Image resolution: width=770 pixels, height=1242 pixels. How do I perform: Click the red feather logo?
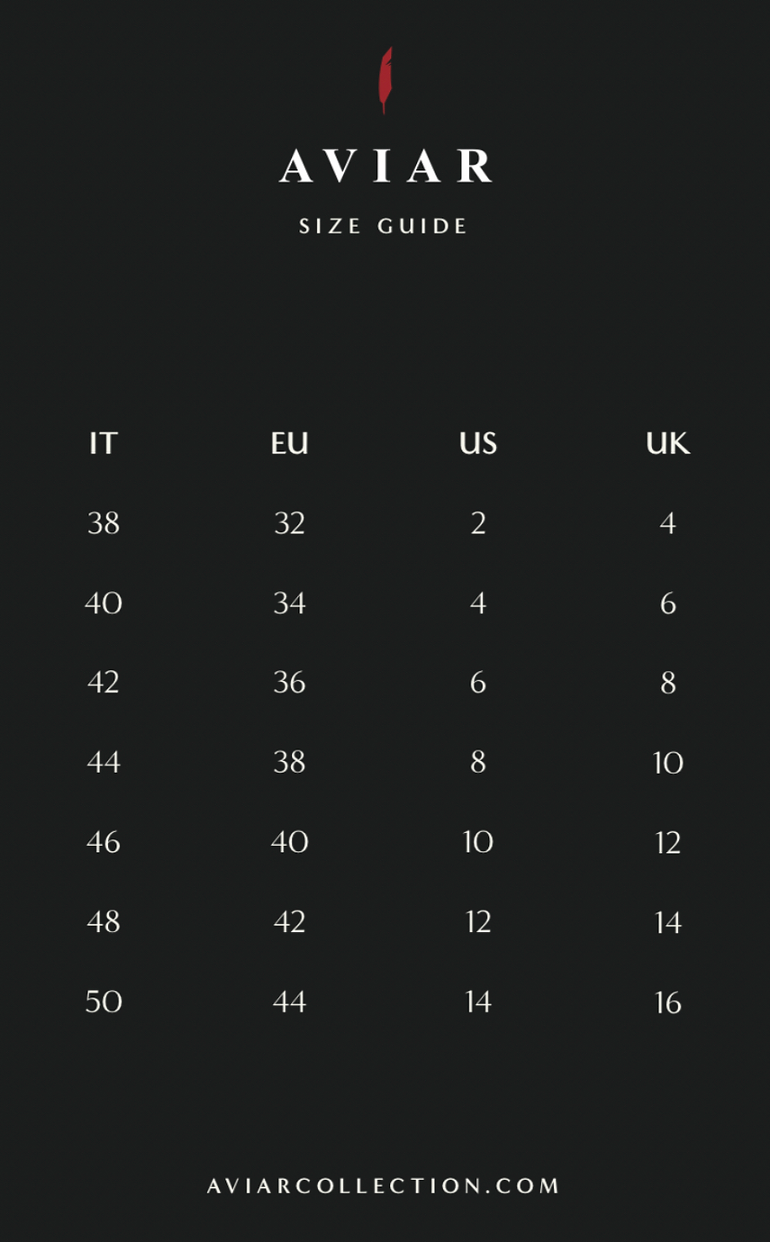point(385,79)
